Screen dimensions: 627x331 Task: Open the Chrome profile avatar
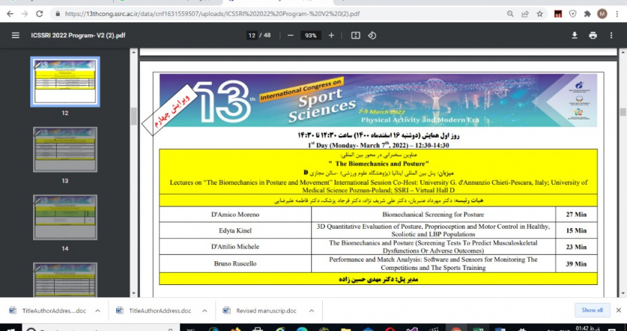pos(602,14)
